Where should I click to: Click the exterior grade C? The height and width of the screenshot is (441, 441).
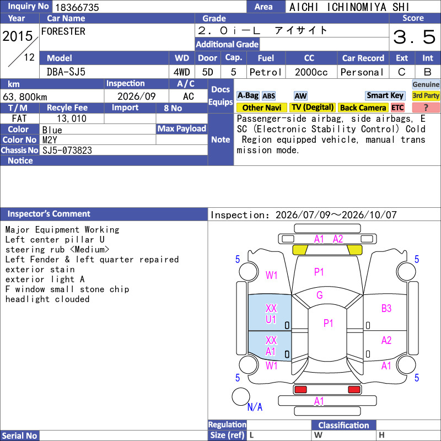click(x=402, y=72)
